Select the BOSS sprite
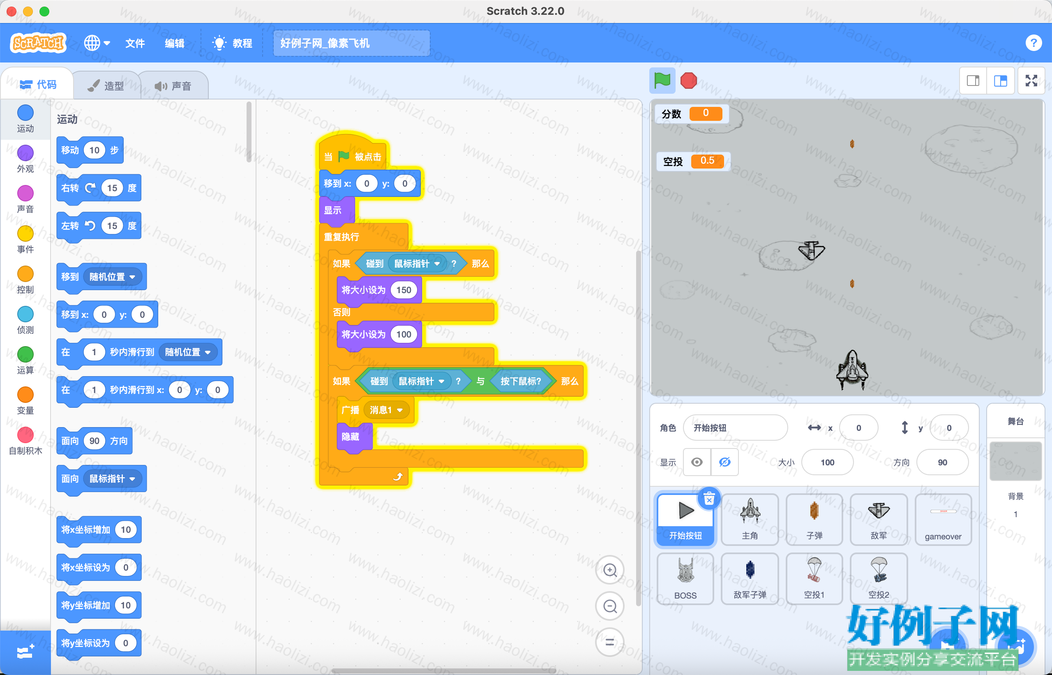The height and width of the screenshot is (675, 1052). 685,578
